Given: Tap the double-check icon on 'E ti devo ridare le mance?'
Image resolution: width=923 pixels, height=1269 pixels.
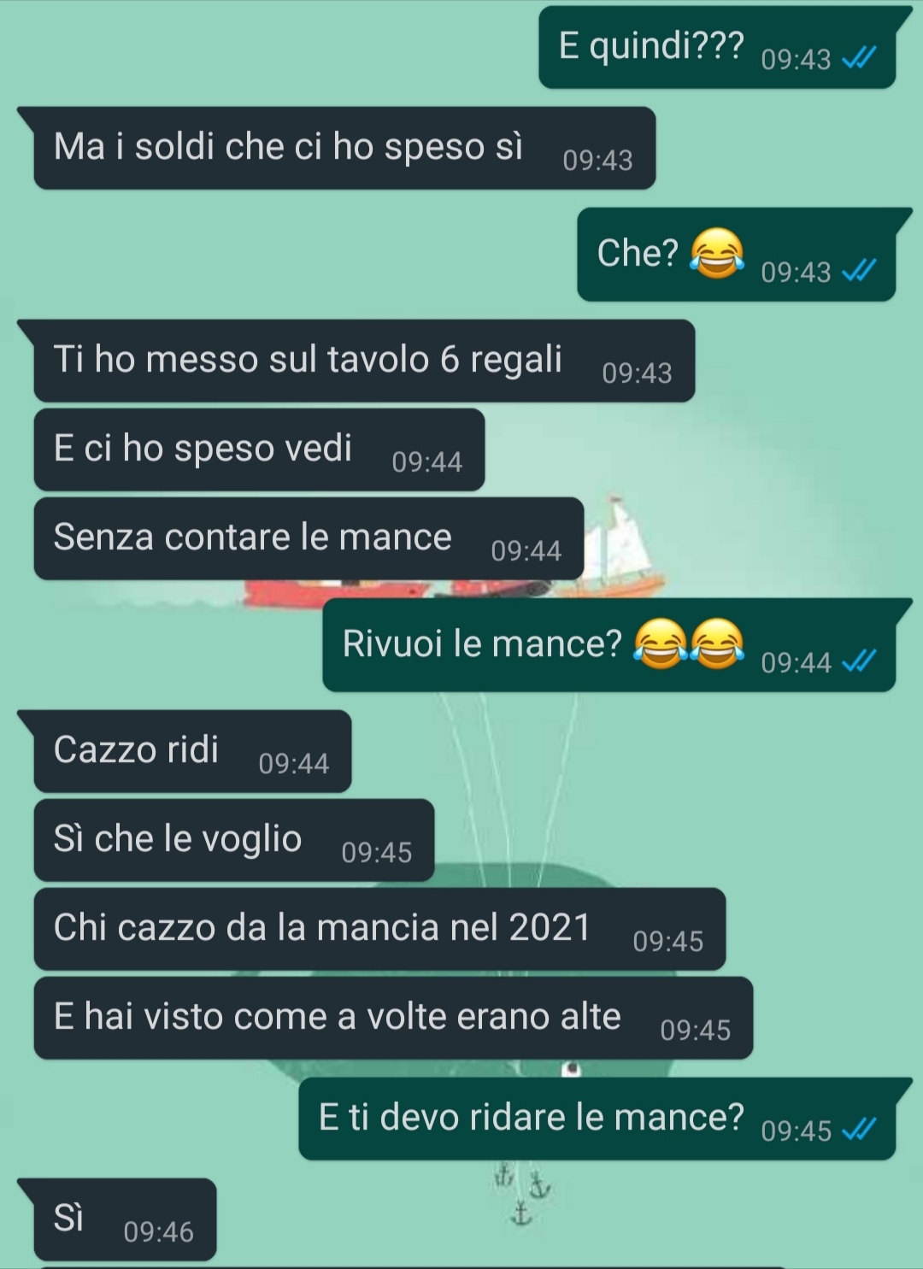Looking at the screenshot, I should tap(859, 1130).
